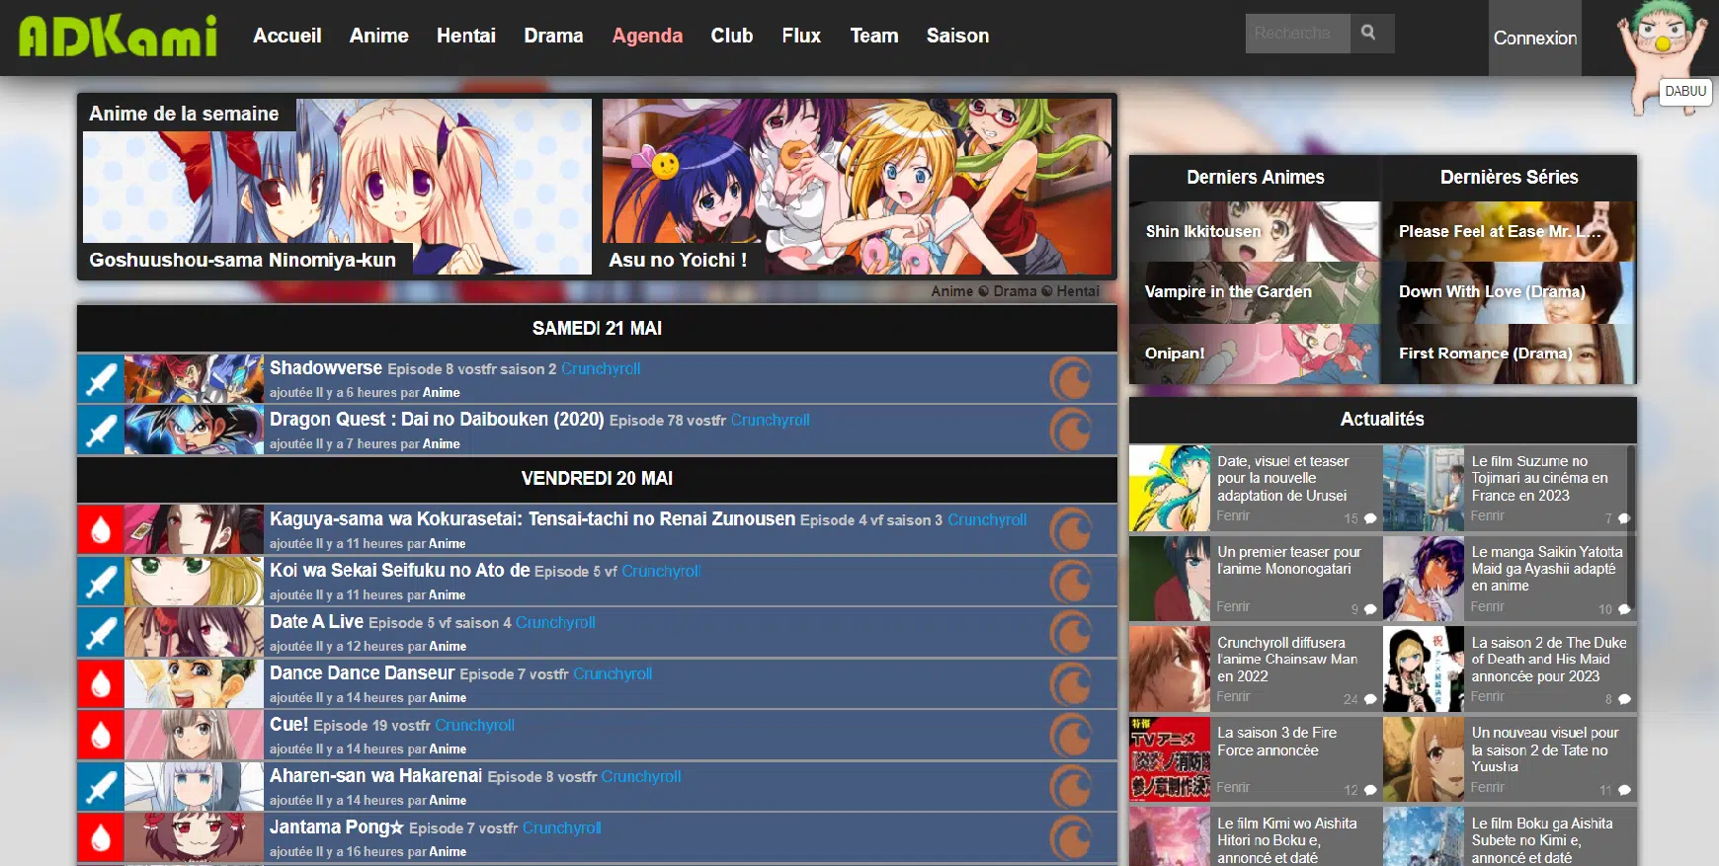Open the Mononogatari teaser news

(1288, 560)
